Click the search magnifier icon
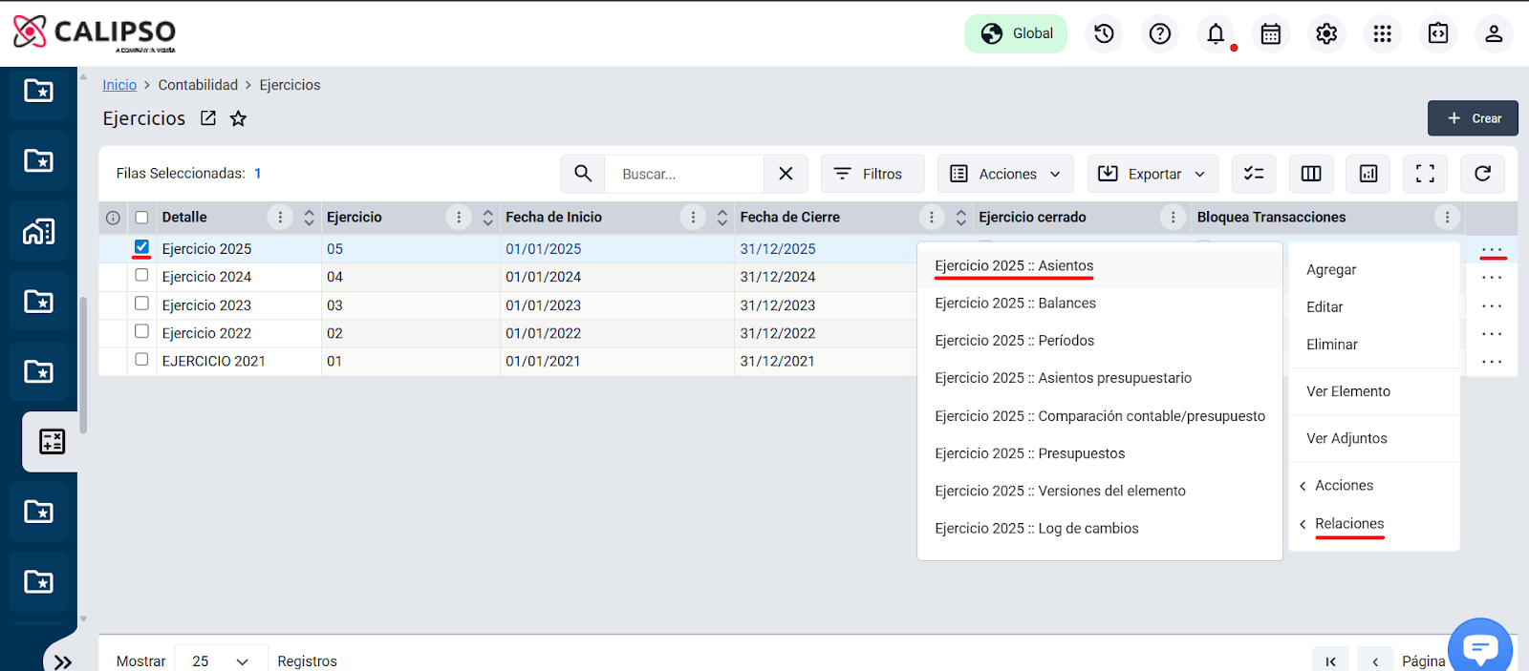The width and height of the screenshot is (1529, 671). (x=583, y=174)
